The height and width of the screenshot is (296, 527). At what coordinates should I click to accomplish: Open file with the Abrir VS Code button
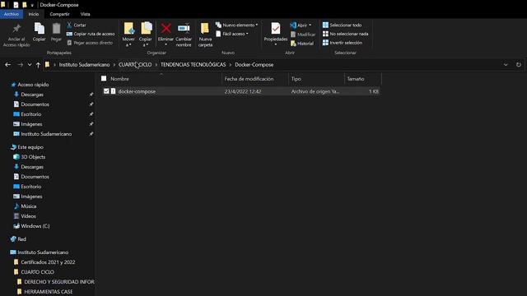tap(301, 25)
